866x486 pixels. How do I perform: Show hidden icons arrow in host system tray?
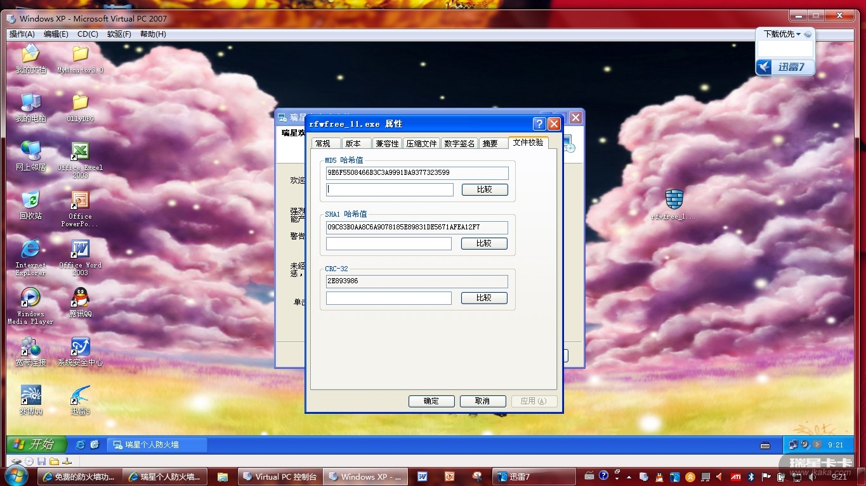pos(628,476)
